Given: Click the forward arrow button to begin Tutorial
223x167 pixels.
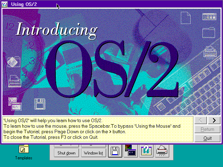Looking at the screenshot, I should point(214,120).
